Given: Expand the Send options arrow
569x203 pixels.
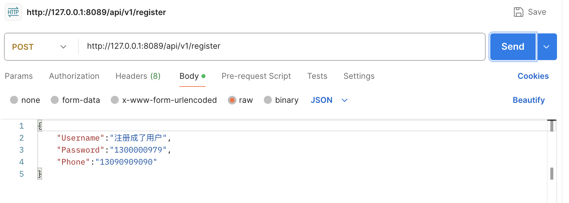Looking at the screenshot, I should (546, 47).
